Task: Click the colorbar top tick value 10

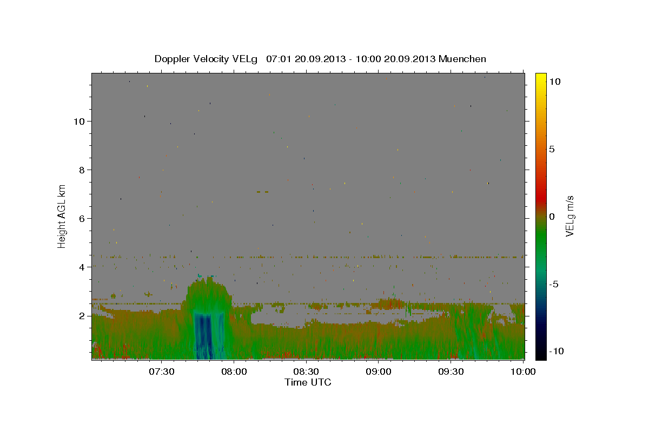Action: tap(554, 82)
